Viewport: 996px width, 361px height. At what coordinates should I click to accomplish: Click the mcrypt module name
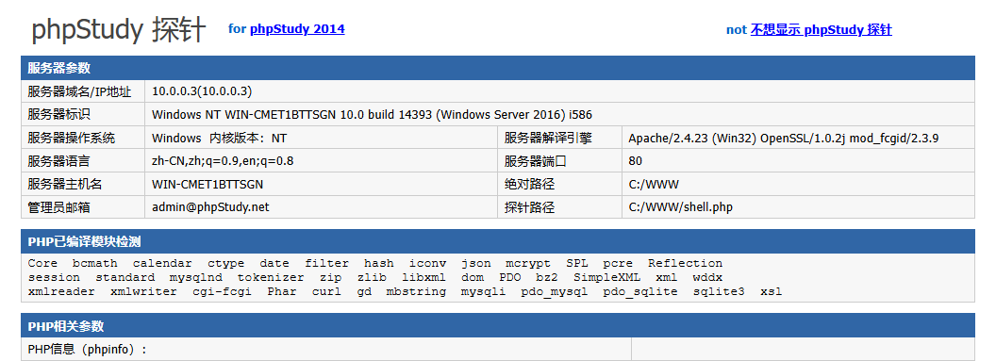(528, 263)
